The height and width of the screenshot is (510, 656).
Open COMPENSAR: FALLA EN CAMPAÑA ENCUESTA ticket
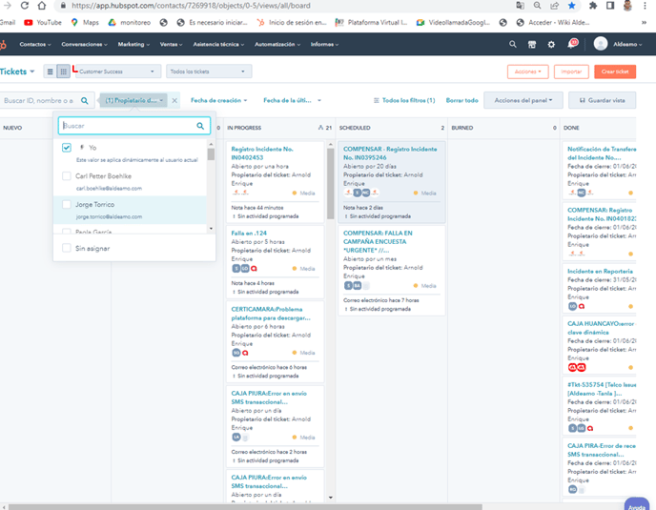(x=378, y=241)
